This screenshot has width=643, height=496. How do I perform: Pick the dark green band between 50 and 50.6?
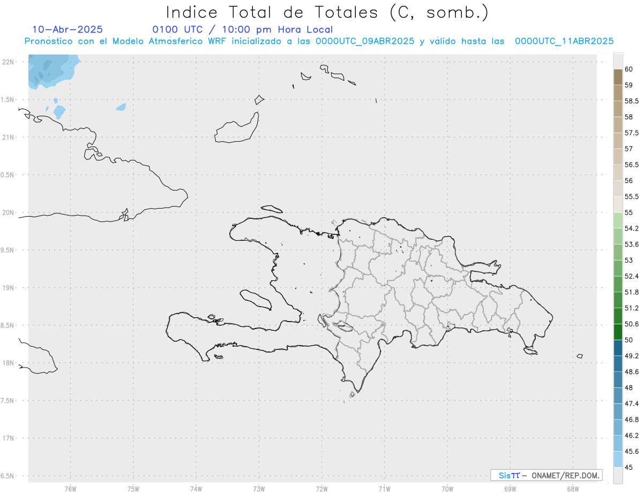(618, 332)
